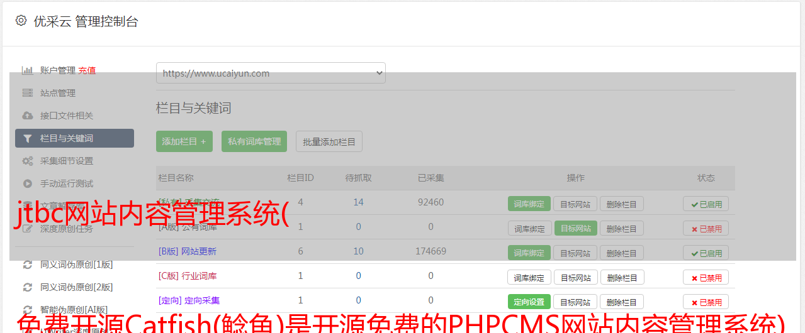Screen dimensions: 805x333
Task: Click the 状态 column header
Action: point(706,178)
